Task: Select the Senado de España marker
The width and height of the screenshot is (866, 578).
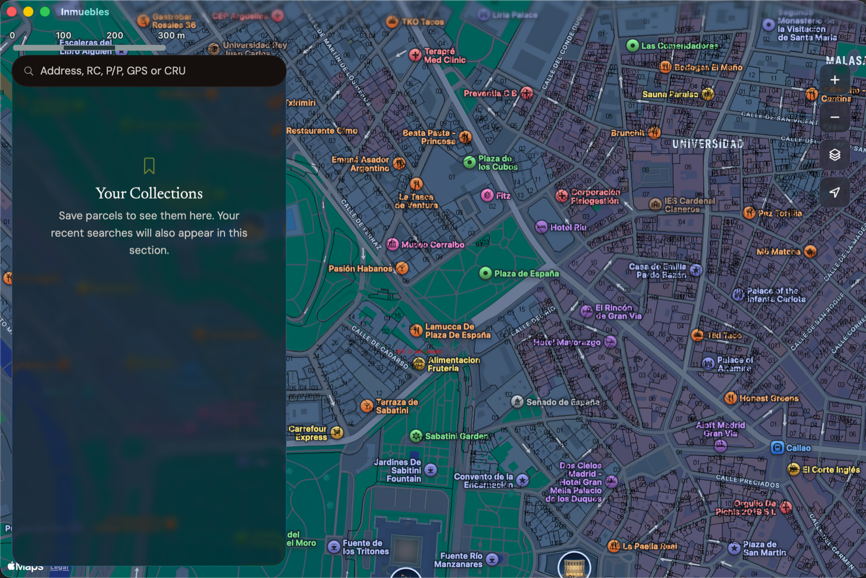Action: [x=517, y=402]
